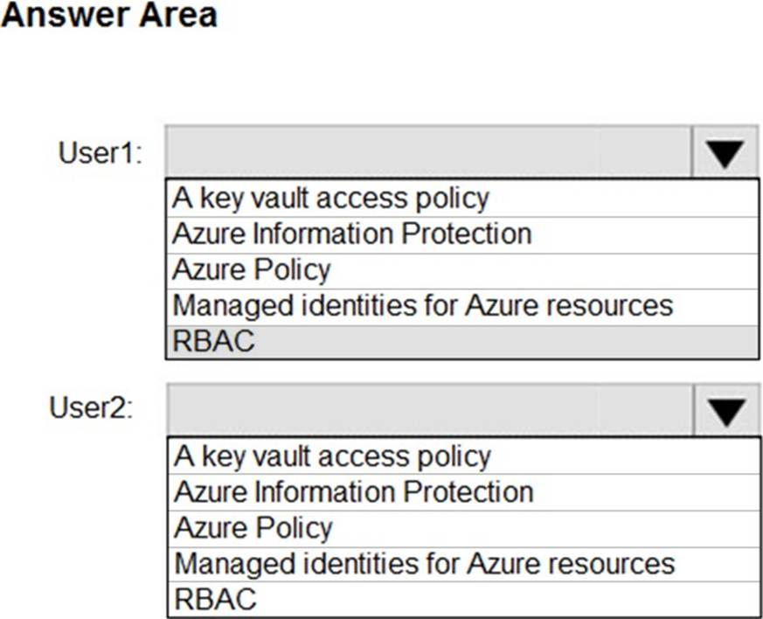Image resolution: width=763 pixels, height=619 pixels.
Task: Click the 'User2:' label
Action: (91, 407)
